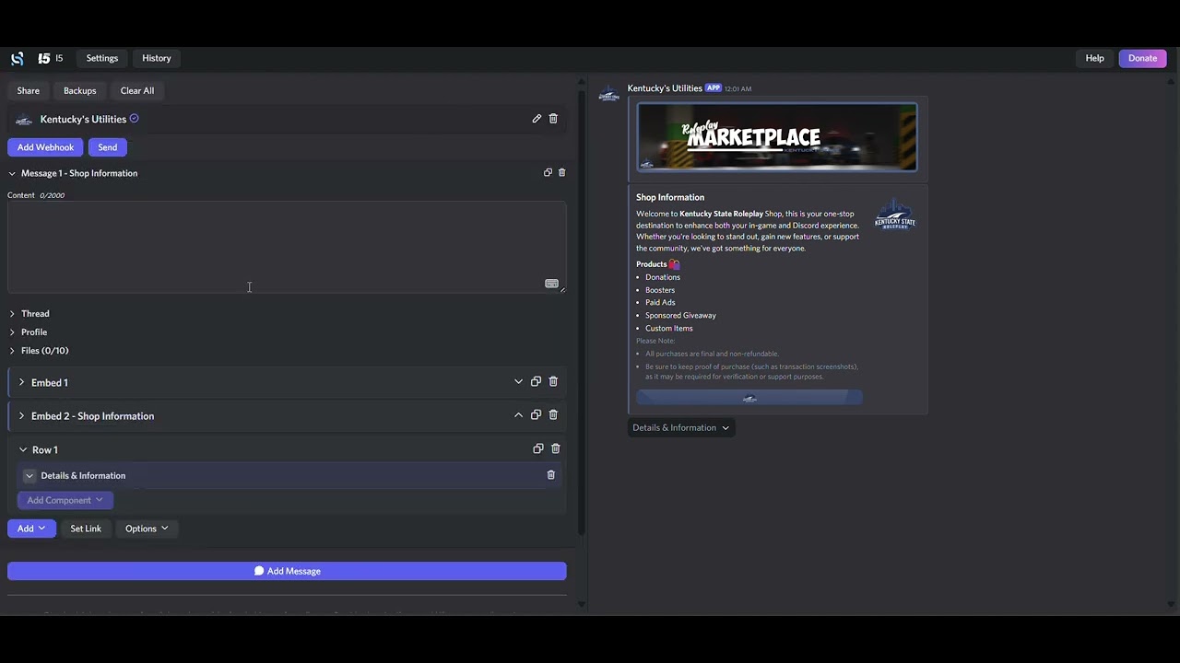1180x663 pixels.
Task: Delete Embed 2 - Shop Information
Action: pyautogui.click(x=553, y=415)
